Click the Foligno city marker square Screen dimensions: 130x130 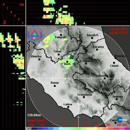pos(61,35)
